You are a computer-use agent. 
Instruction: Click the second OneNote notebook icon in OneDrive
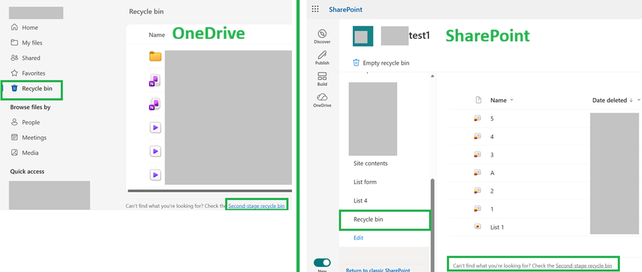click(x=154, y=104)
